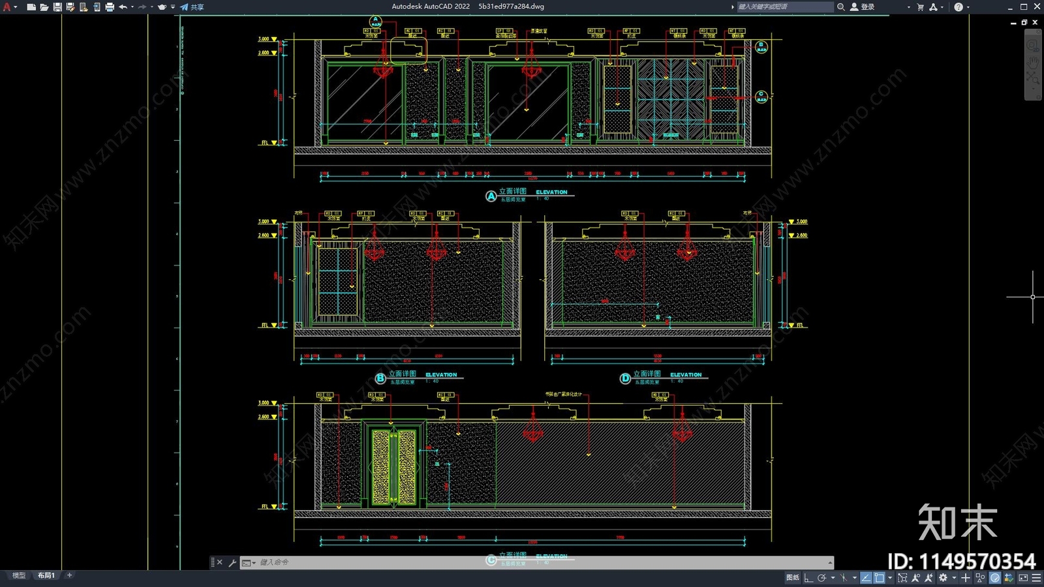
Task: Expand the search bar arrow left of input
Action: click(732, 7)
